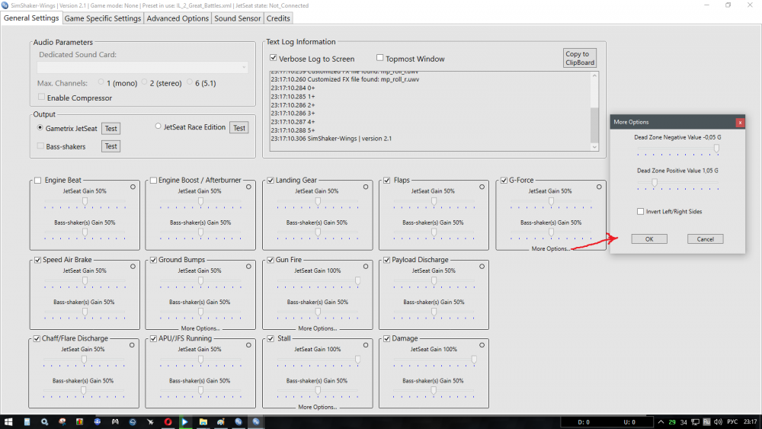Open the airplane taskbar icon
762x429 pixels.
tap(150, 421)
